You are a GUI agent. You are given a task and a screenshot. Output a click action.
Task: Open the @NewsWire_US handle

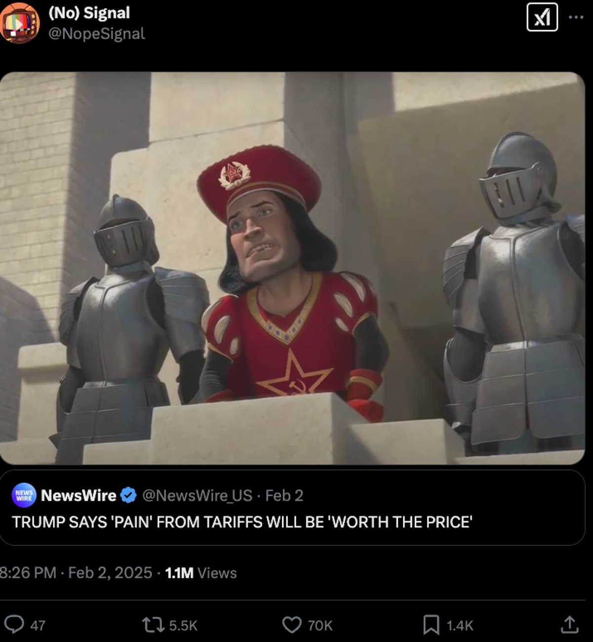point(197,495)
